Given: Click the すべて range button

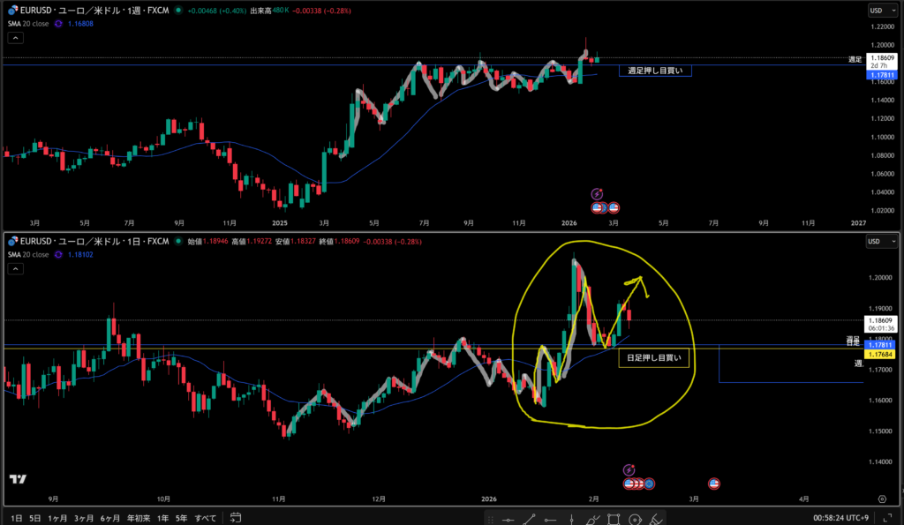Looking at the screenshot, I should (205, 518).
